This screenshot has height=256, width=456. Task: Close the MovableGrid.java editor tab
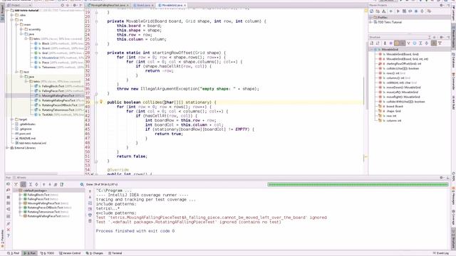point(185,5)
